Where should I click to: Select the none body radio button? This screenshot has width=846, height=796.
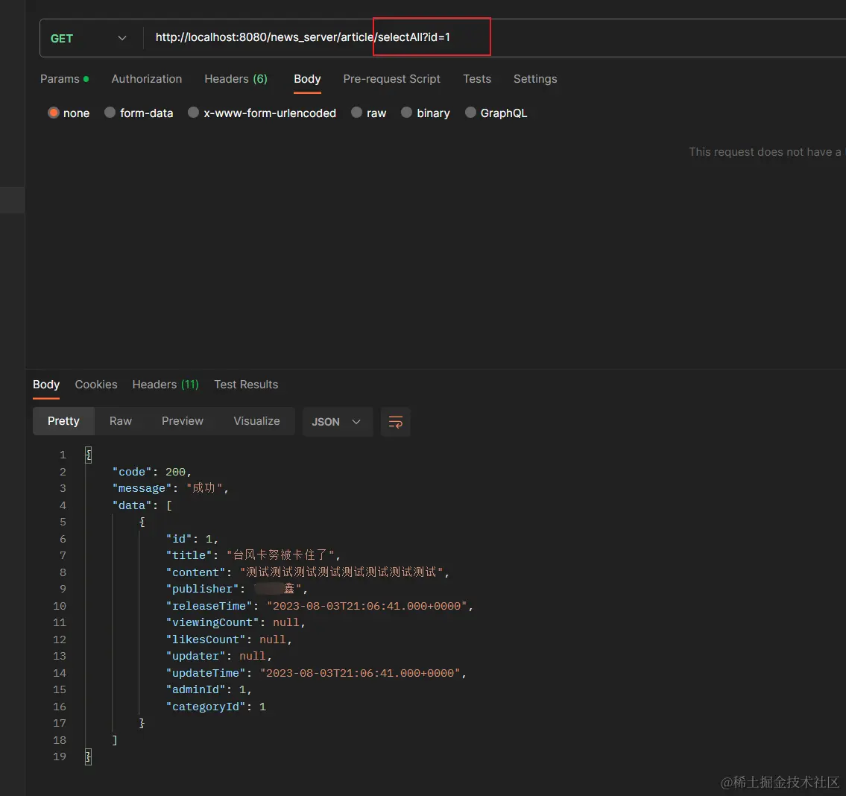[x=54, y=113]
